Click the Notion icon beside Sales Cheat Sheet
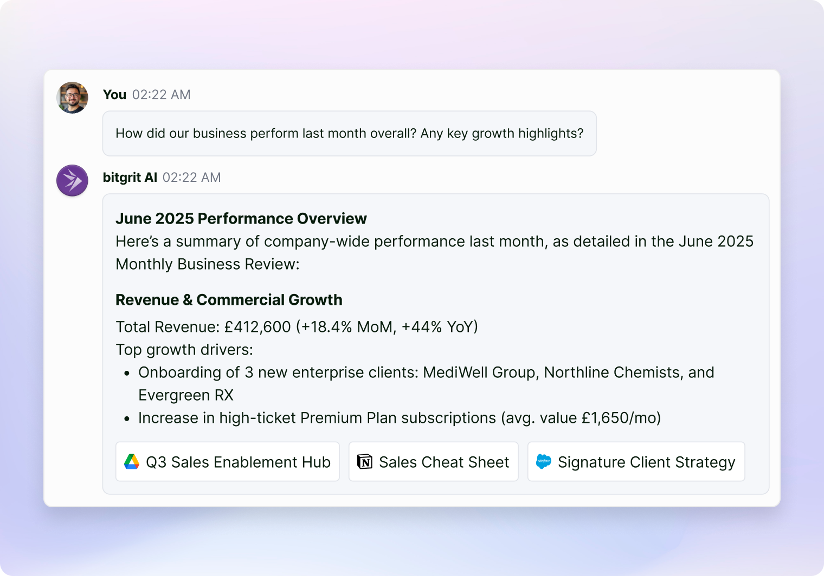824x576 pixels. (x=364, y=462)
